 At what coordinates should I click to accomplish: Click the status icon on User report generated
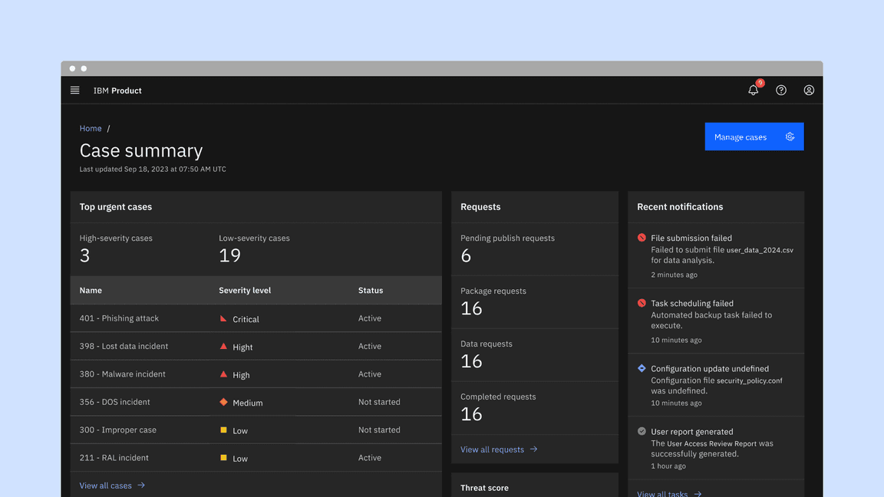[x=643, y=431]
